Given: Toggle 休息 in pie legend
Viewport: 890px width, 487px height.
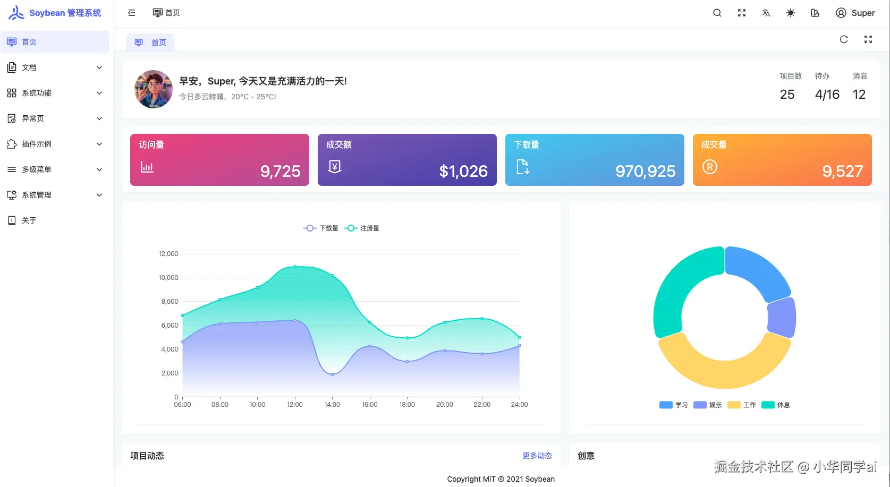Looking at the screenshot, I should pyautogui.click(x=776, y=405).
